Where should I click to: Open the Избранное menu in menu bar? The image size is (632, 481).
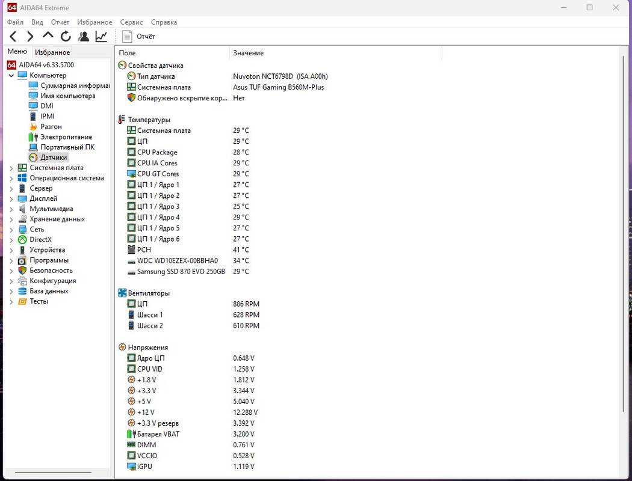(x=94, y=22)
